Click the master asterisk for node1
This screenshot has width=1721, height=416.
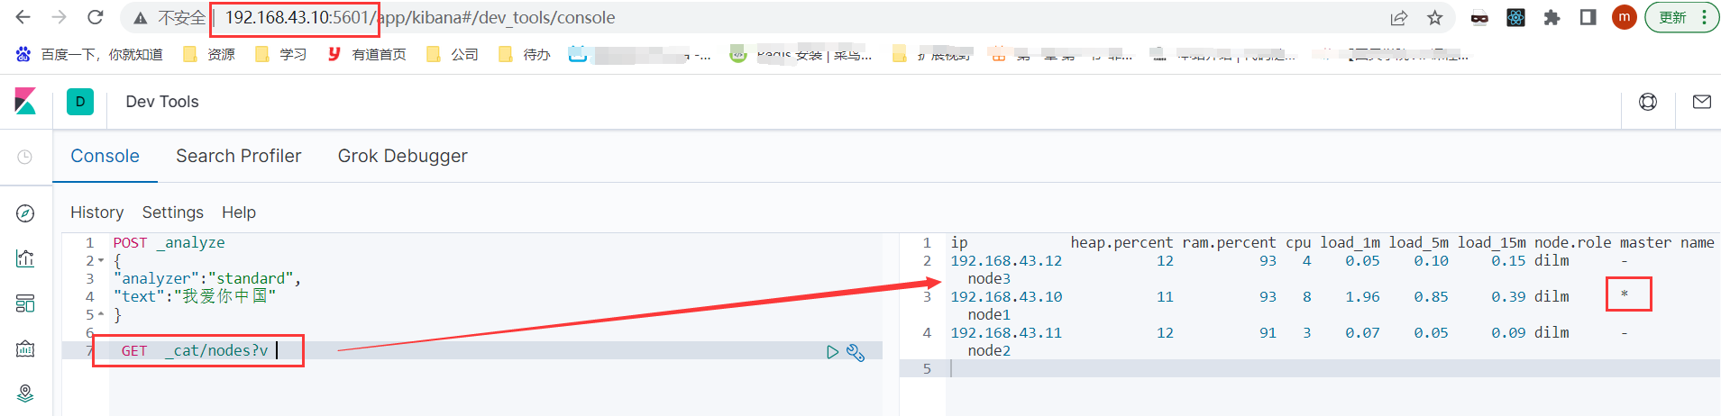[1625, 294]
